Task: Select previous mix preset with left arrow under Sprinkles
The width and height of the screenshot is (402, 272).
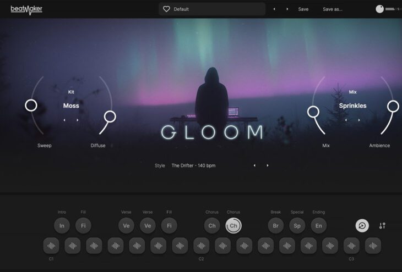Action: pos(346,120)
